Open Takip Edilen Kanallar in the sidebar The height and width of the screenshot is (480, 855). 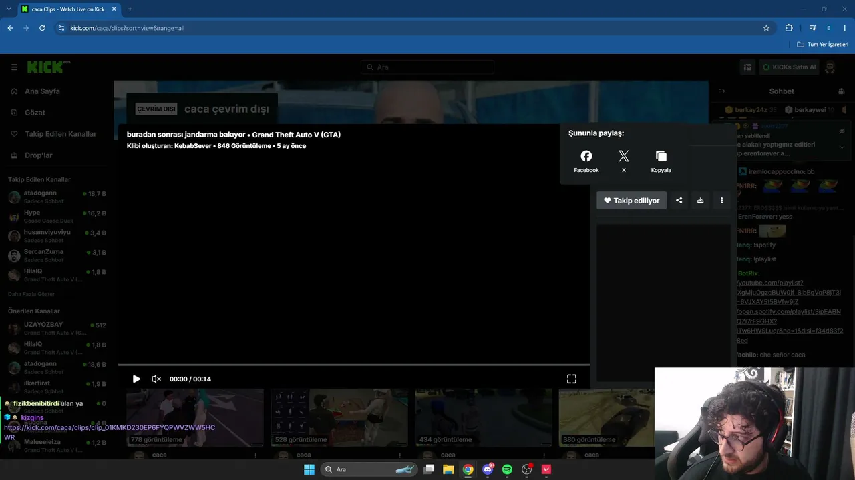(60, 134)
